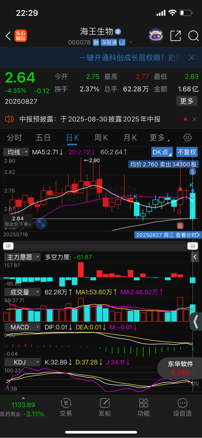Open the 更多 chart periods menu
202x438 pixels.
point(159,137)
